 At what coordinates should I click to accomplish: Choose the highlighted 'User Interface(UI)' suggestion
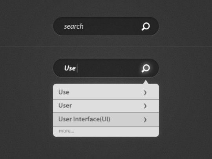pyautogui.click(x=106, y=119)
